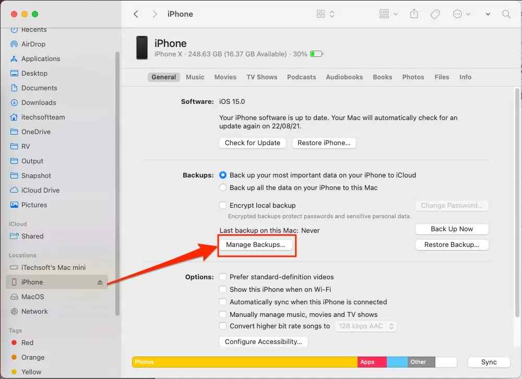Select Back up to iCloud radio button
Image resolution: width=522 pixels, height=379 pixels.
click(223, 175)
